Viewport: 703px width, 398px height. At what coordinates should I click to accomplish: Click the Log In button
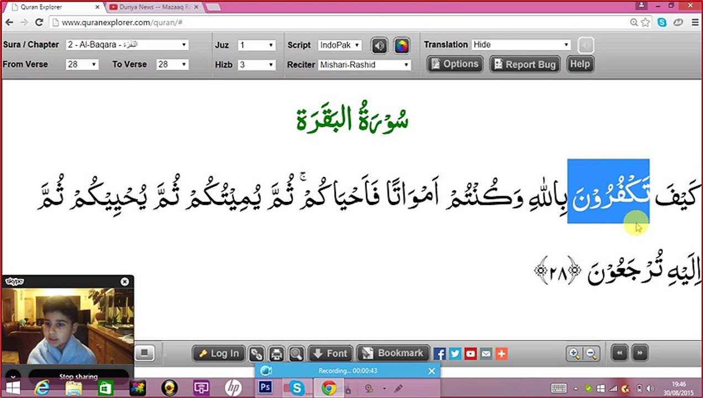(x=219, y=354)
